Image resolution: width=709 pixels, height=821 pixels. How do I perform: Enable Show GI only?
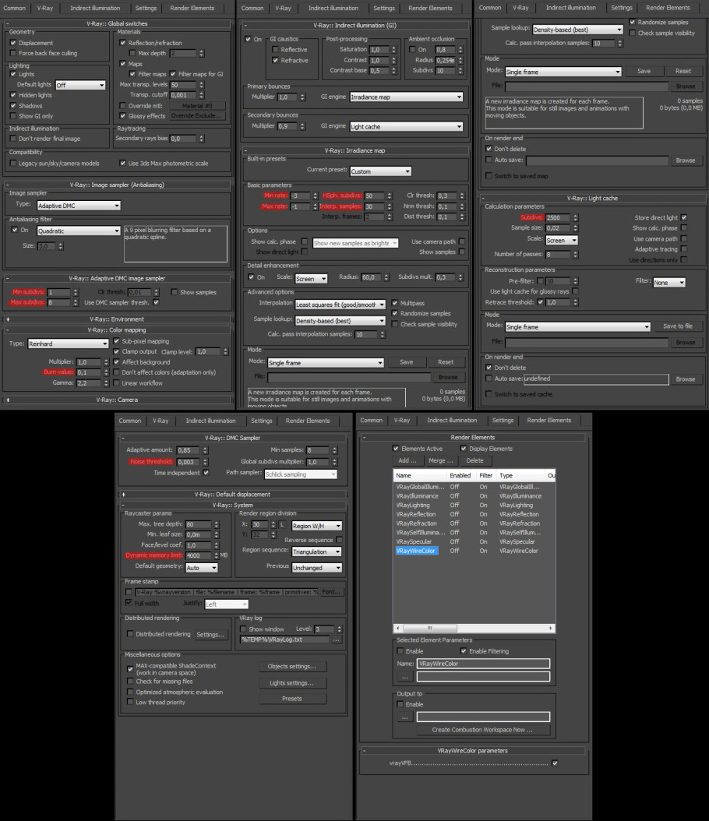13,116
